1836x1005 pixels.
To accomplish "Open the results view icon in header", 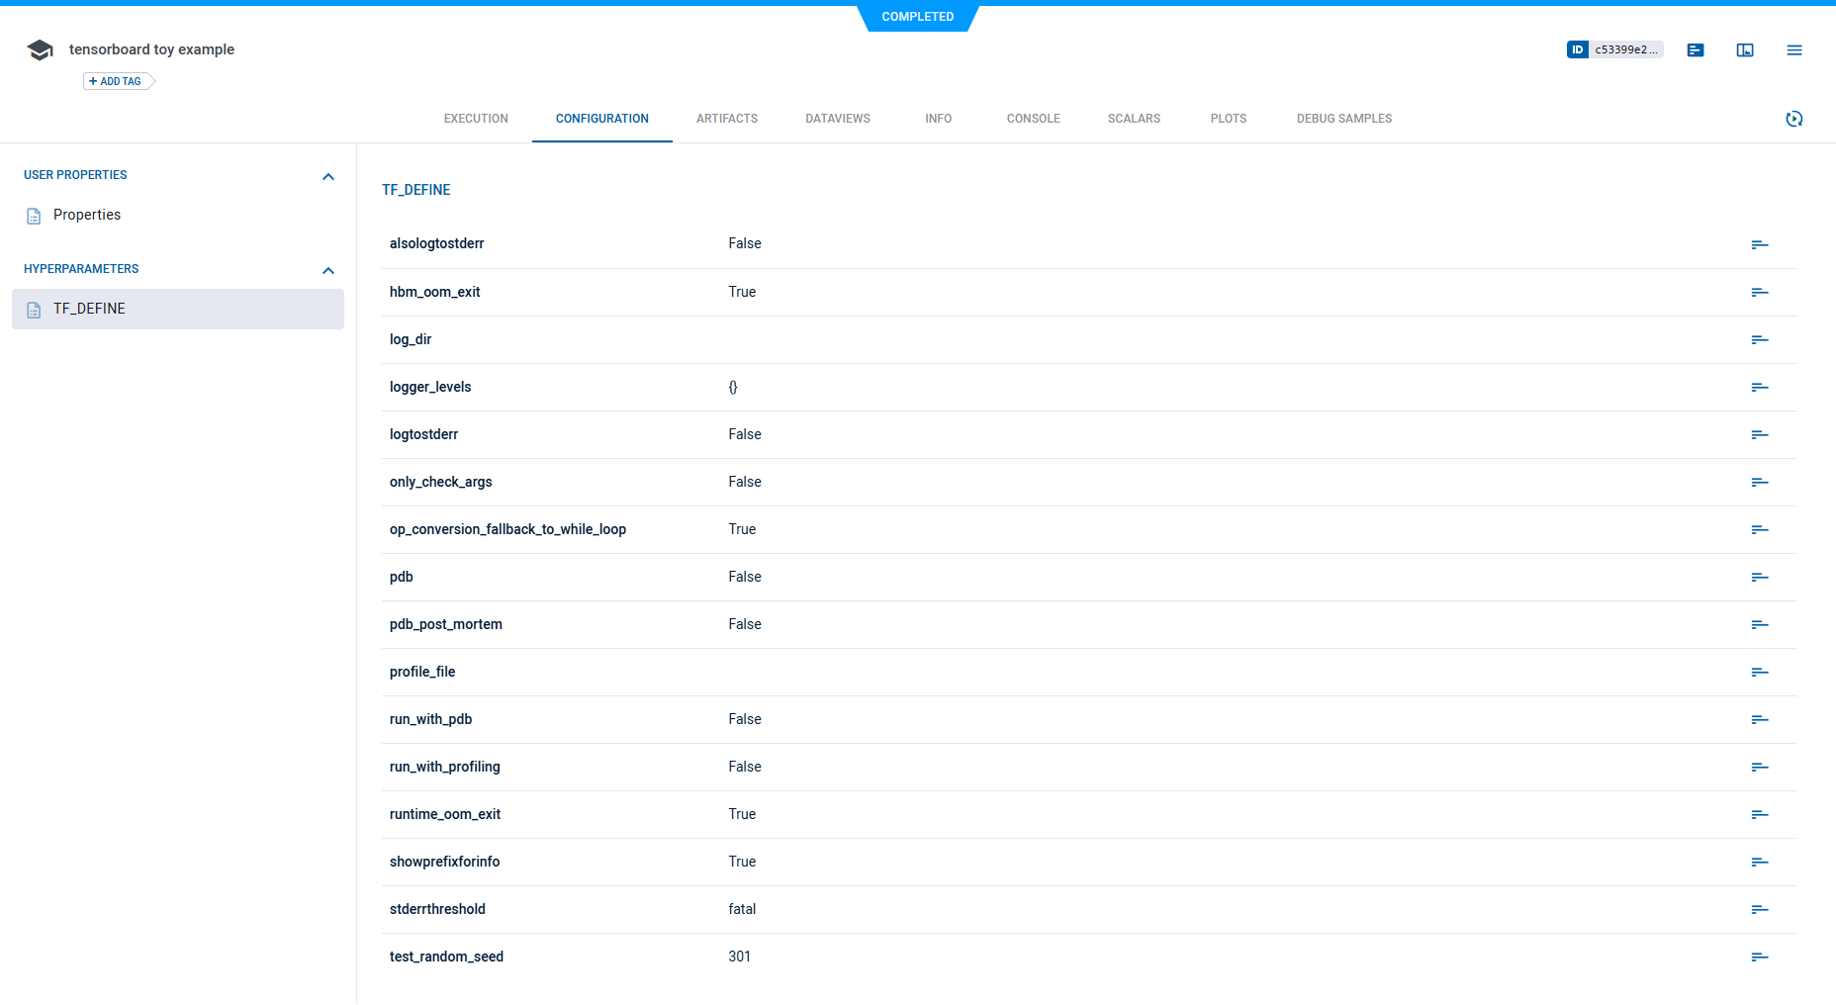I will (x=1745, y=49).
